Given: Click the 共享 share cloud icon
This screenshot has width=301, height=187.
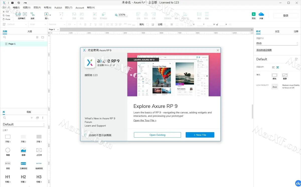Looking at the screenshot, I should pyautogui.click(x=261, y=14).
